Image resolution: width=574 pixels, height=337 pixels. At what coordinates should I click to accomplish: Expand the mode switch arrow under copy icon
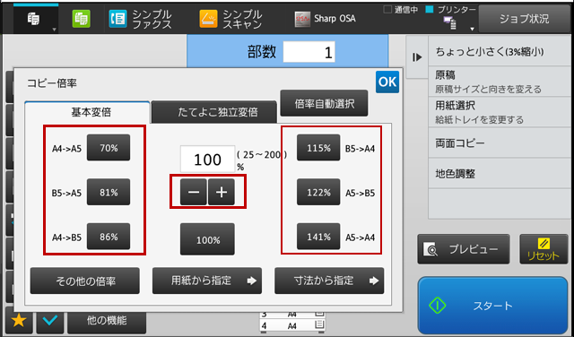tap(54, 30)
